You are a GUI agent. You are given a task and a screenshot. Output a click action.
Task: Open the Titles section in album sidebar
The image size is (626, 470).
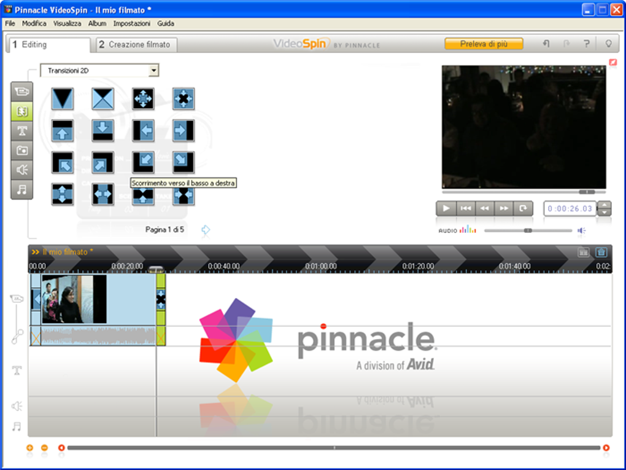(x=22, y=131)
